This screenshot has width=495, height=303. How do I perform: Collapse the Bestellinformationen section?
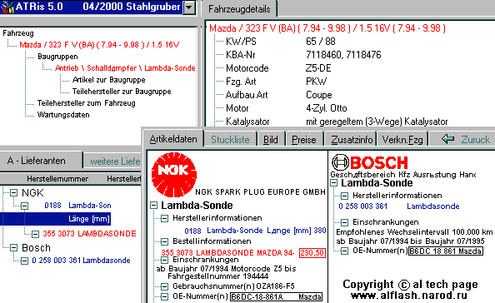164,242
